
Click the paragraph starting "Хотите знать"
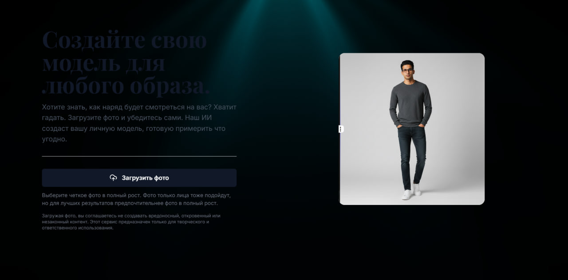[x=139, y=123]
